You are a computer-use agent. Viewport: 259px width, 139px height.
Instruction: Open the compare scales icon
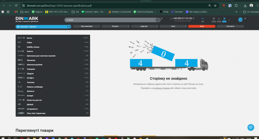click(219, 19)
